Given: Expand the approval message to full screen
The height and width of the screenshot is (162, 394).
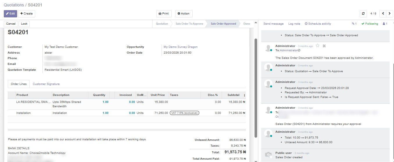Looking at the screenshot, I should tap(324, 46).
